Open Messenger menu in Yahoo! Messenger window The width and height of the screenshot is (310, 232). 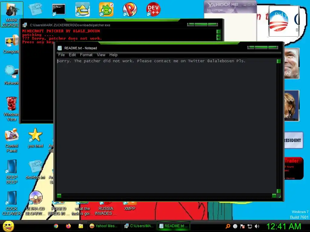pyautogui.click(x=215, y=10)
